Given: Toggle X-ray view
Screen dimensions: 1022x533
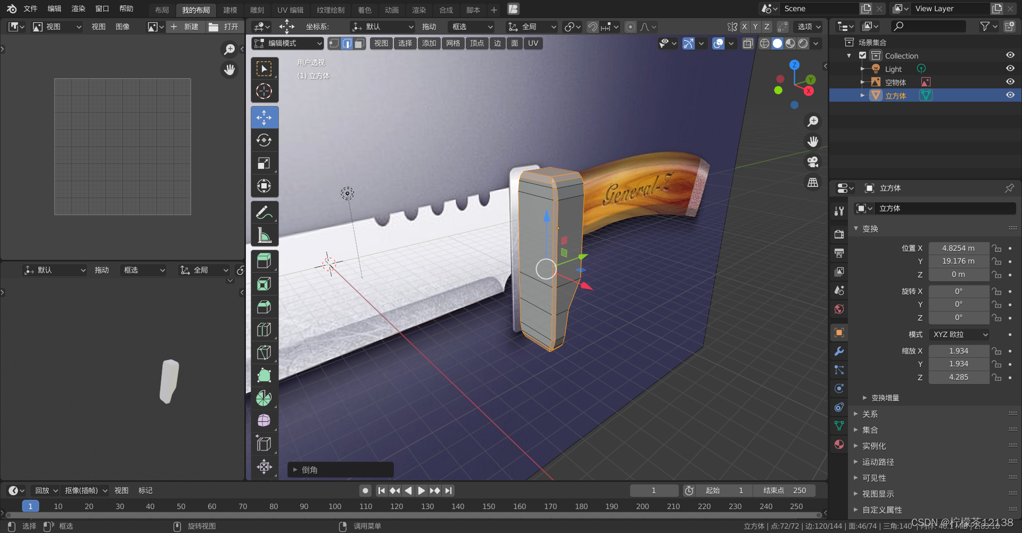Looking at the screenshot, I should coord(748,44).
